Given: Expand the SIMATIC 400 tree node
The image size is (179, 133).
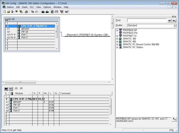Looking at the screenshot, I should coord(117,42).
